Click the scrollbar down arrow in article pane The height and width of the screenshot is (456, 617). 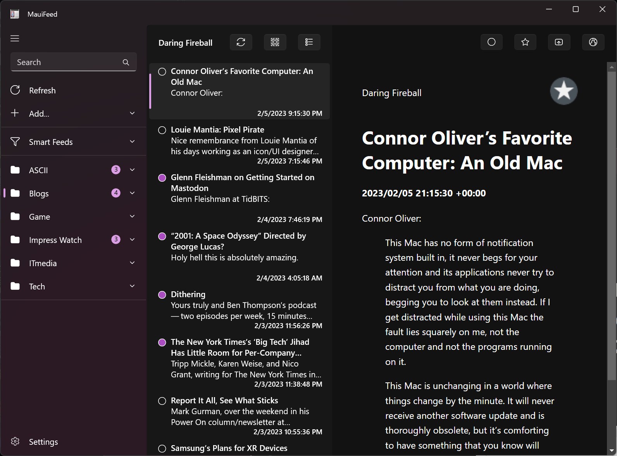pos(612,451)
